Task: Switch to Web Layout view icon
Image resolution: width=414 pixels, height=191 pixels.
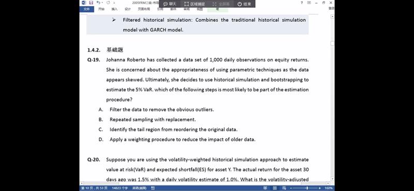Action: point(284,188)
